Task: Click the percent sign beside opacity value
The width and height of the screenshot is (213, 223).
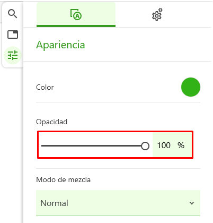Action: point(181,145)
